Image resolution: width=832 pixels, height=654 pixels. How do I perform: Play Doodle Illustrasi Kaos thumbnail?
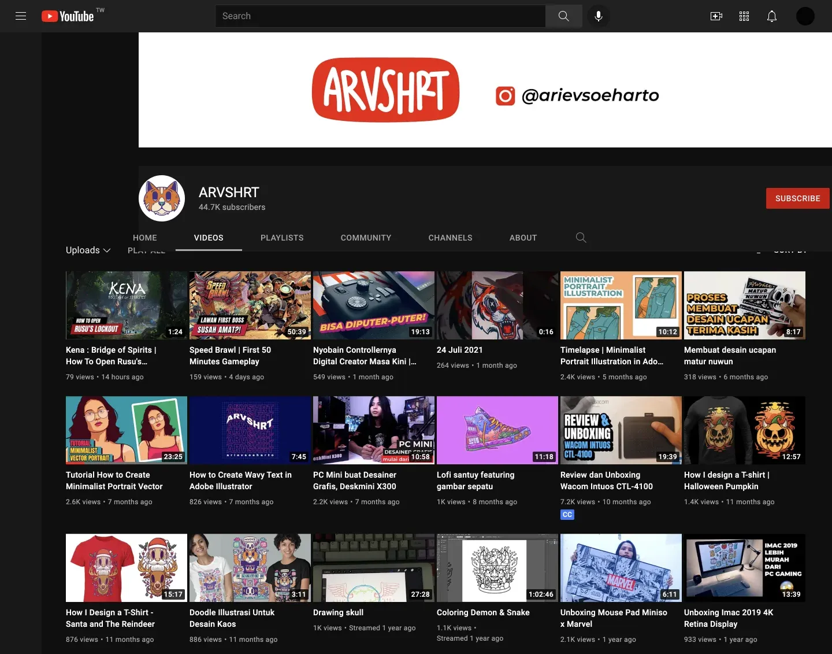point(250,568)
